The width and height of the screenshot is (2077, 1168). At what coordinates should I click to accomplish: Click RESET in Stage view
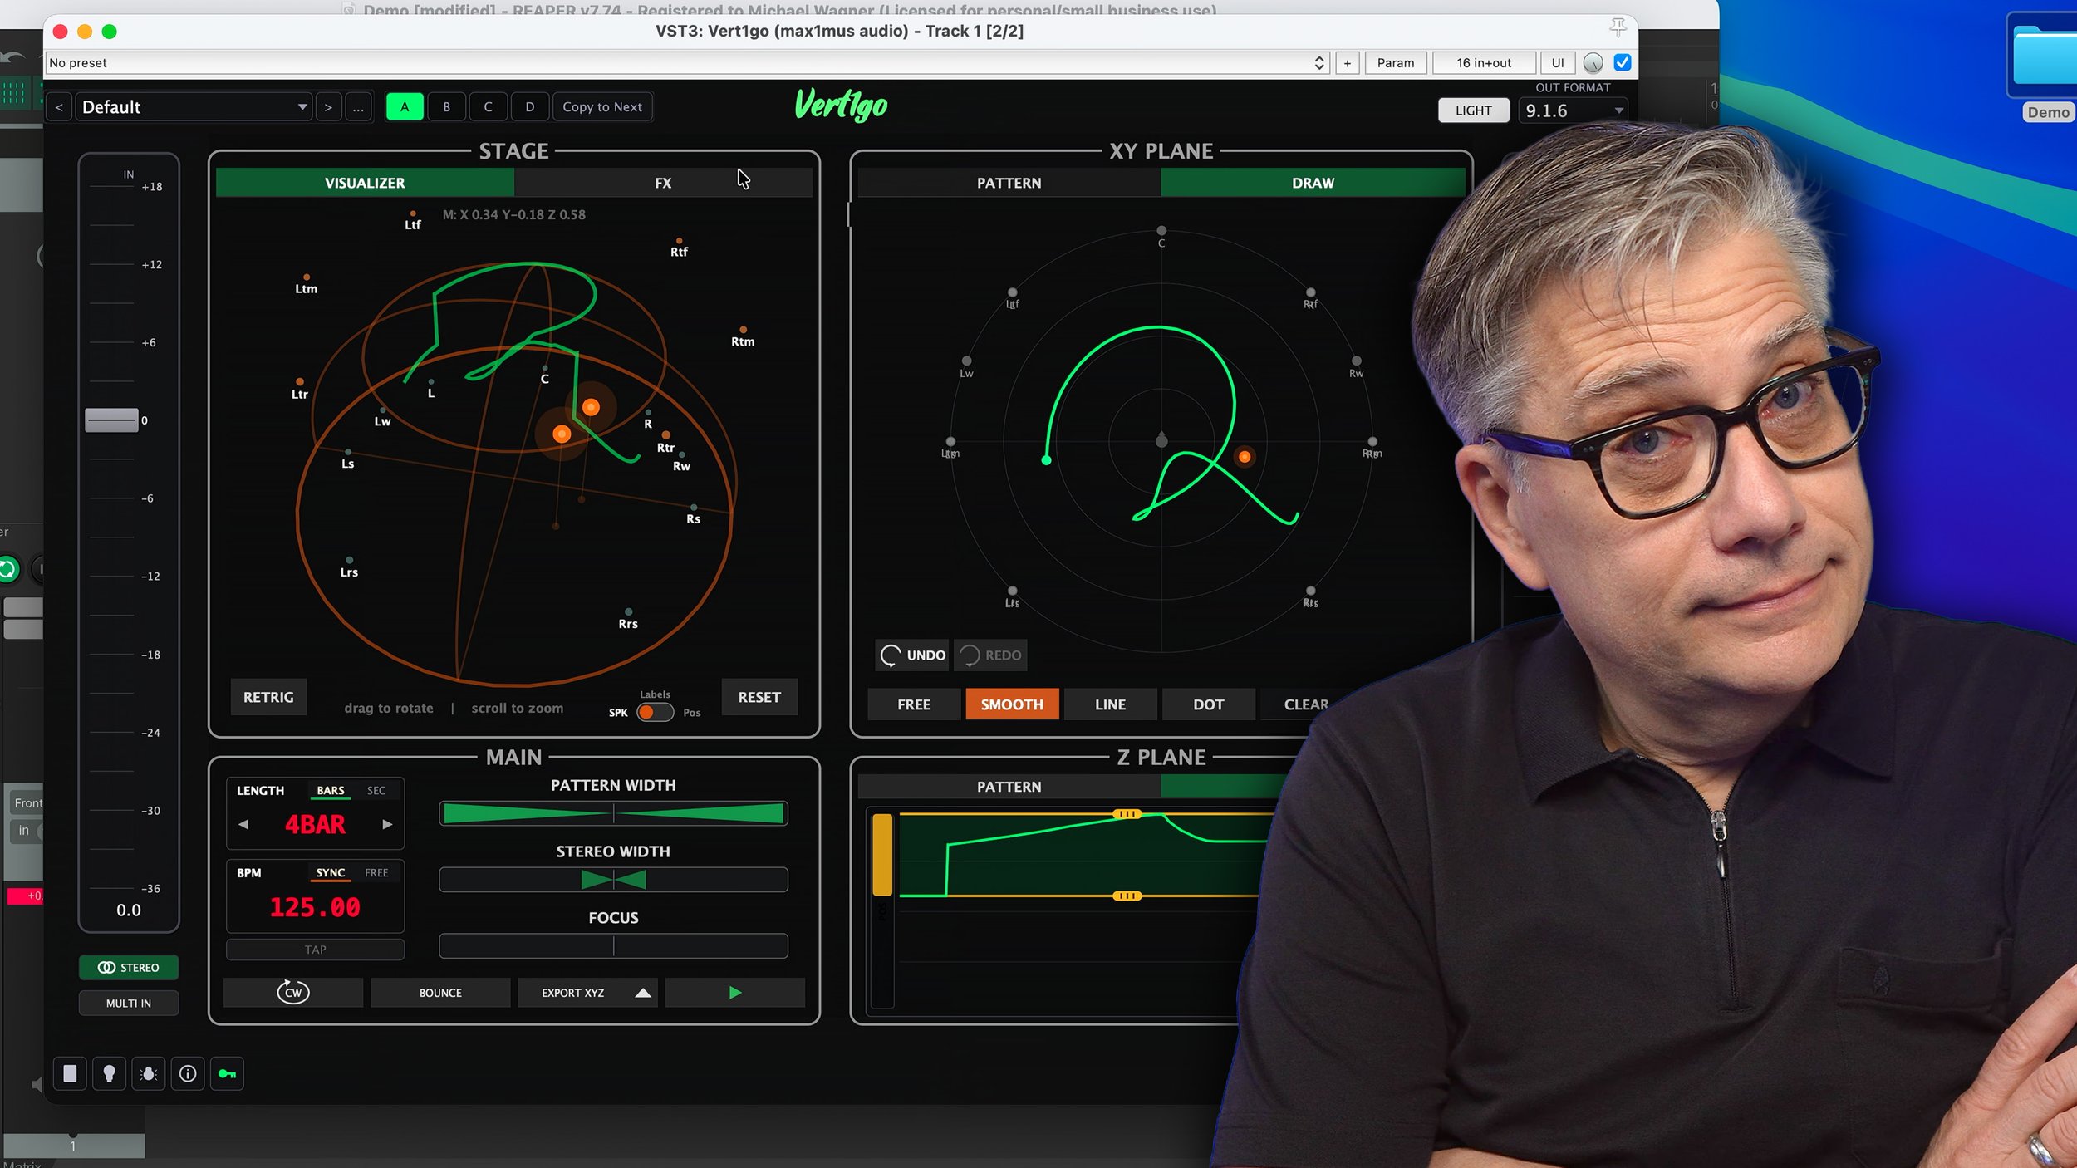tap(759, 697)
